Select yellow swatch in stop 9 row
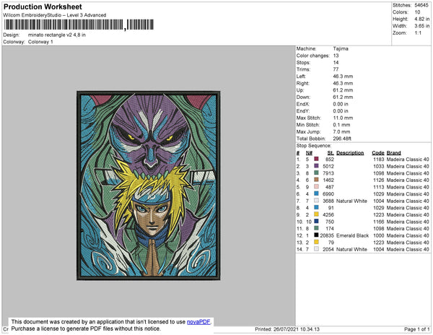433x335 pixels. (316, 214)
